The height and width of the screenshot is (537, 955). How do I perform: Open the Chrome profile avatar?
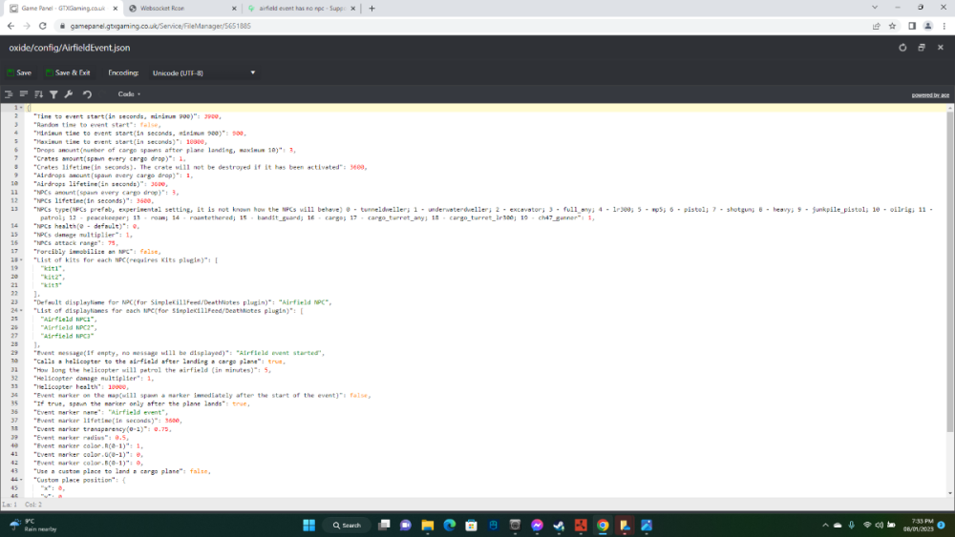click(927, 26)
